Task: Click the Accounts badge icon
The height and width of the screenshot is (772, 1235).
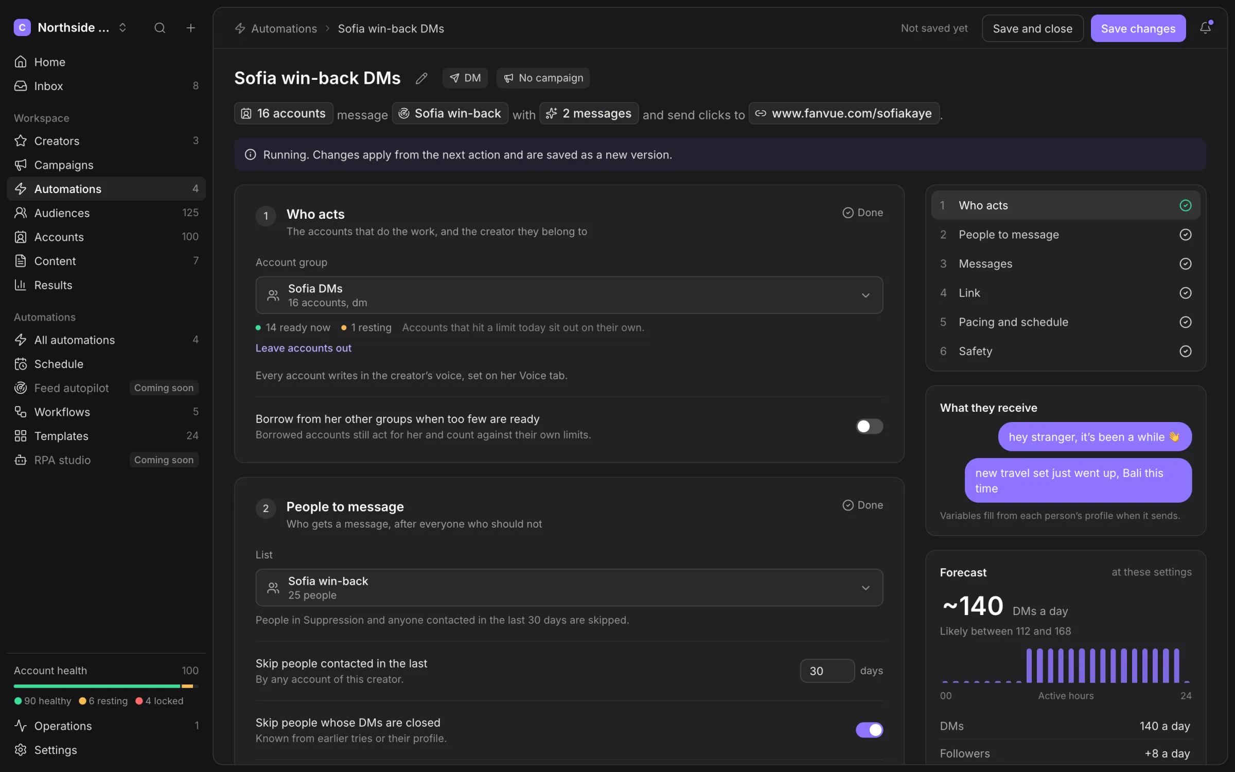Action: (x=21, y=237)
